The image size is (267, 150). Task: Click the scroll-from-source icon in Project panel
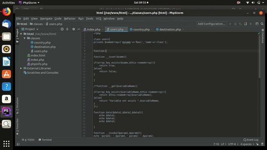pos(62,29)
